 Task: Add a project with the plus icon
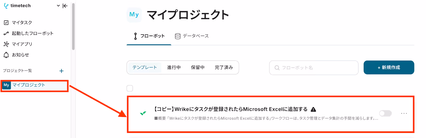pyautogui.click(x=62, y=71)
